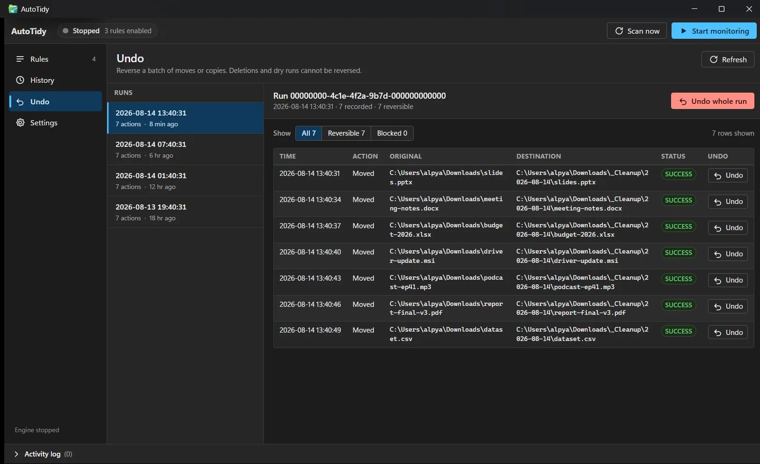Screen dimensions: 760x464
Task: Click the ORIGINAL column header
Action: click(406, 156)
